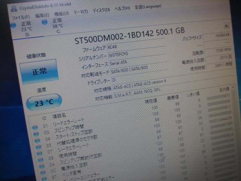Click the しきい値 column header
Image resolution: width=241 pixels, height=181 pixels.
click(193, 94)
